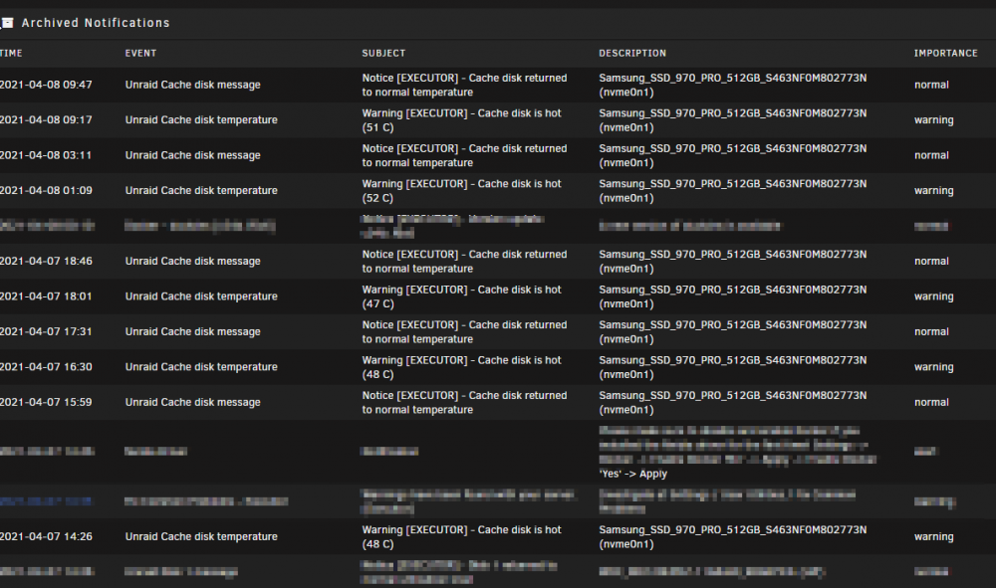The width and height of the screenshot is (996, 588).
Task: Click the normal importance in 15:59 row
Action: coord(931,402)
